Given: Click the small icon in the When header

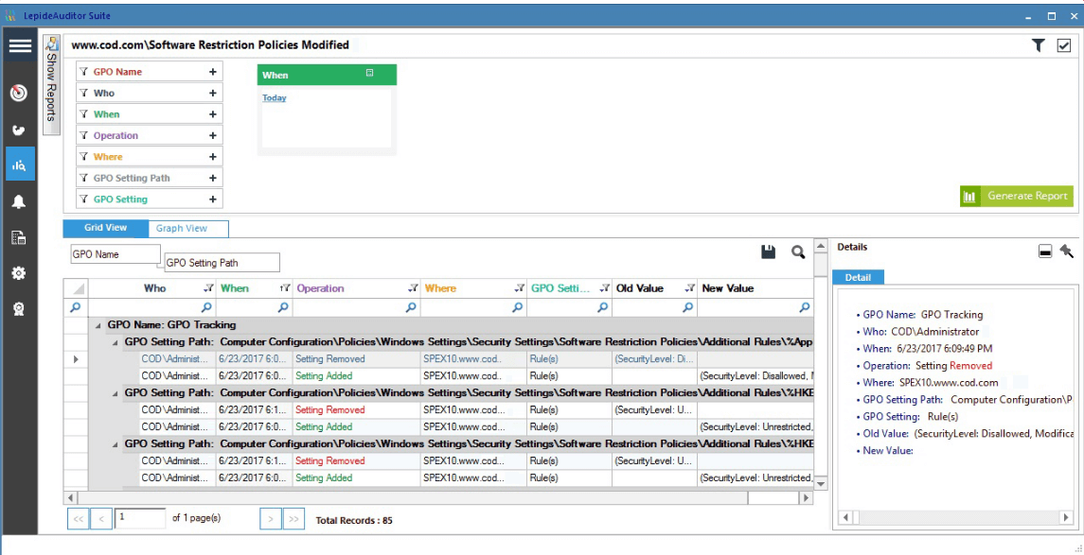Looking at the screenshot, I should point(369,73).
